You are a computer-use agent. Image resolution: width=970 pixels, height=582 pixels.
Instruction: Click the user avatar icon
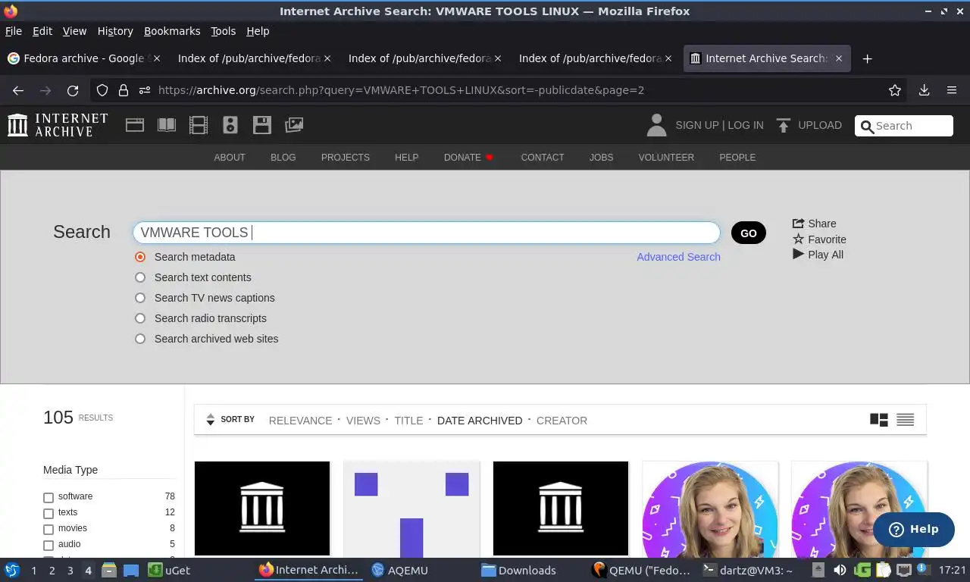click(x=656, y=125)
